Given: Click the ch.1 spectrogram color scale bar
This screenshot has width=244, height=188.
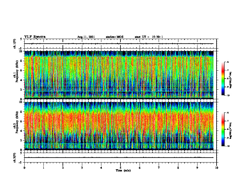Looking at the screenshot, I should [223, 79].
